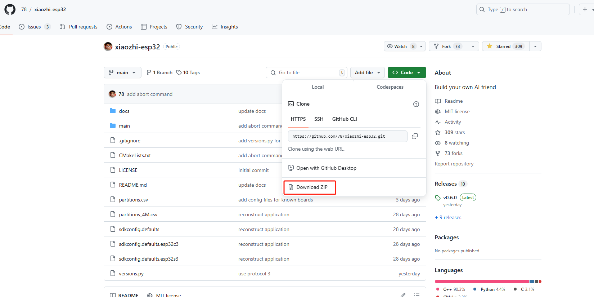The width and height of the screenshot is (594, 297).
Task: Open the + 9 releases link
Action: tap(448, 217)
